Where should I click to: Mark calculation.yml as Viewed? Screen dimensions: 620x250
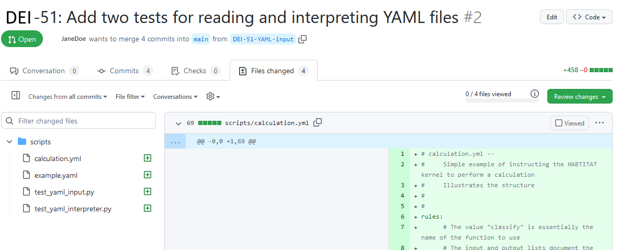570,123
